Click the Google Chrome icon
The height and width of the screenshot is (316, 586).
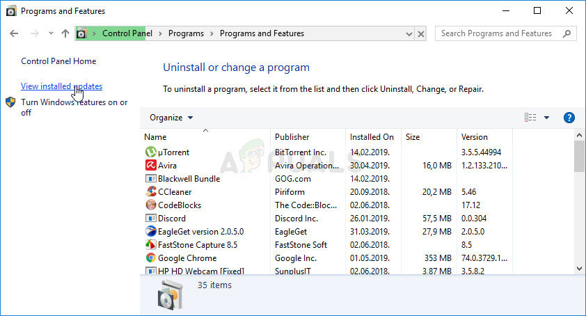click(150, 258)
